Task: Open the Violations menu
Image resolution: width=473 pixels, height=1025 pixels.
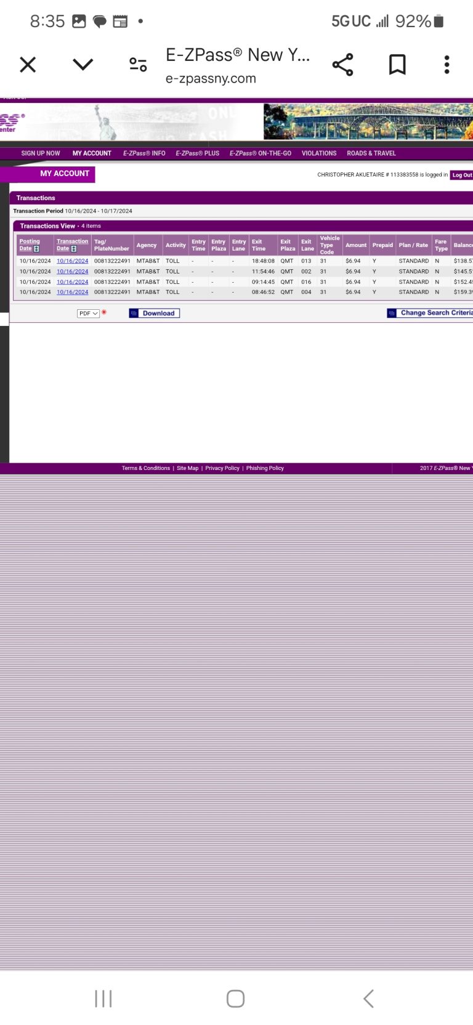Action: (319, 153)
